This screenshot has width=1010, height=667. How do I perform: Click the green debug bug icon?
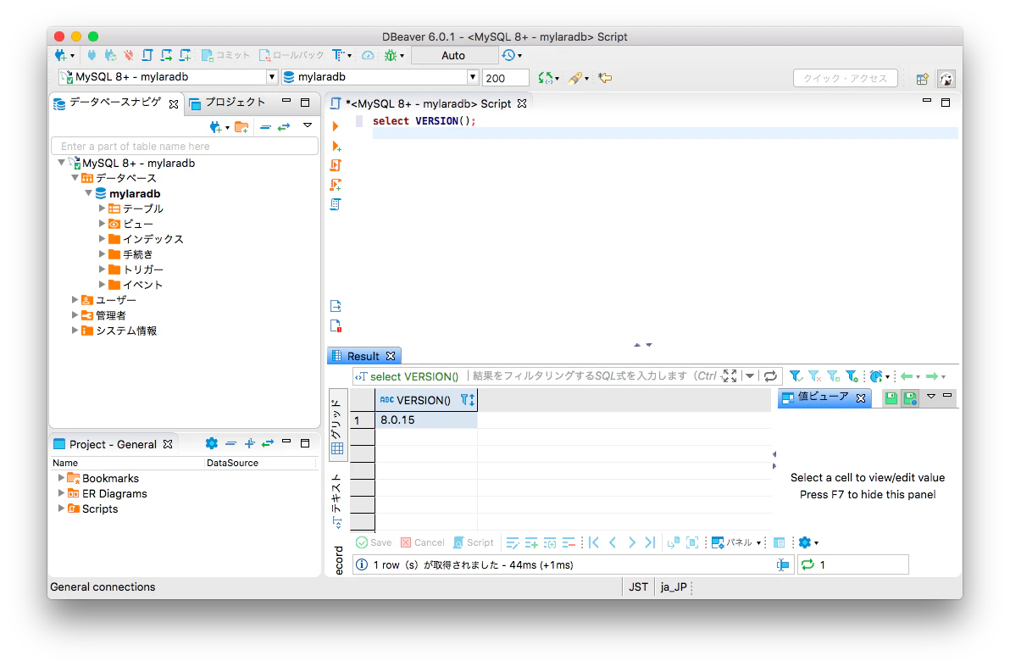[x=391, y=55]
